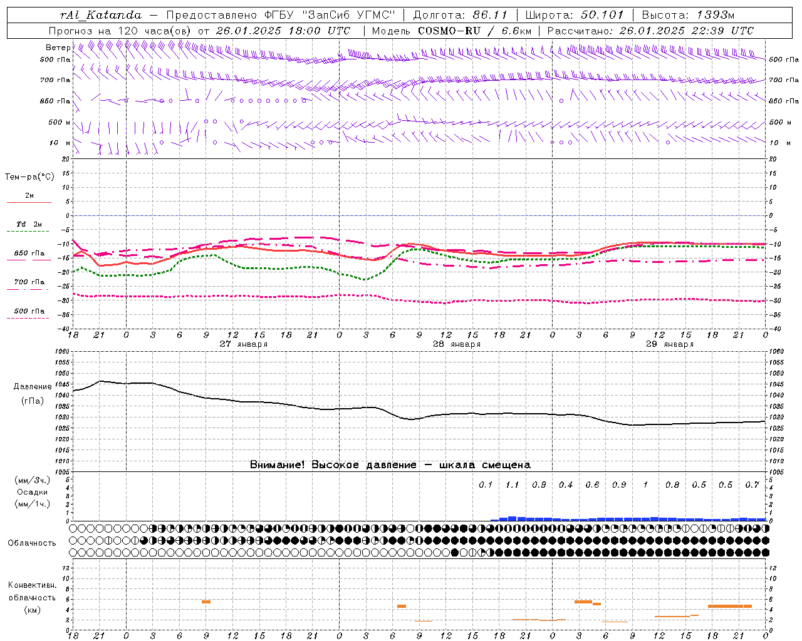Viewport: 802px width, 641px height.
Task: Click the solid red '2м' legend line
Action: tap(29, 202)
